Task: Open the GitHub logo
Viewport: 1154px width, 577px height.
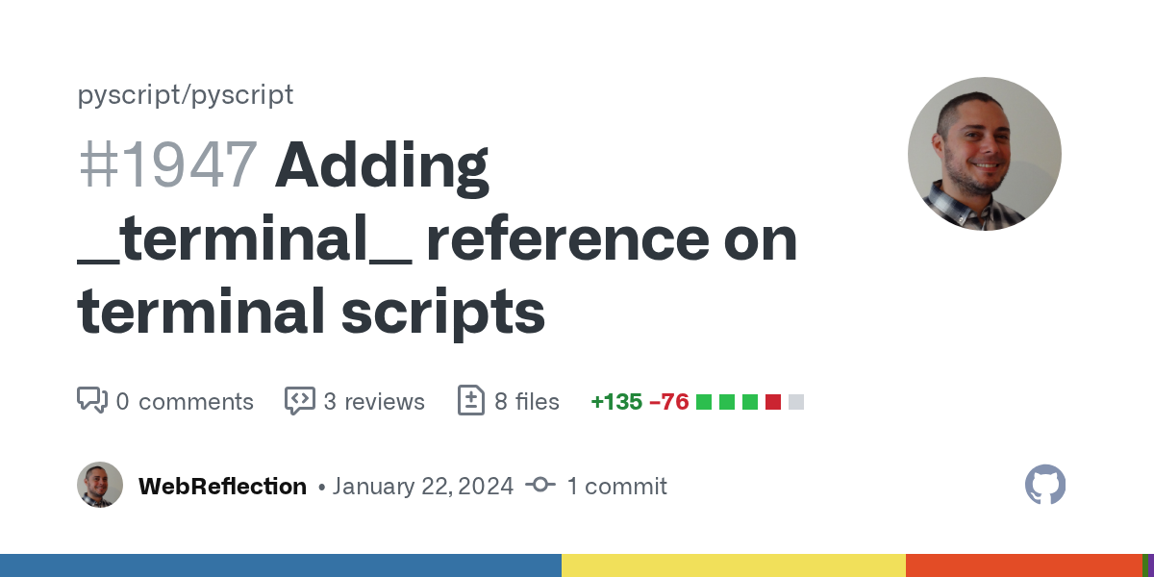Action: (1045, 486)
